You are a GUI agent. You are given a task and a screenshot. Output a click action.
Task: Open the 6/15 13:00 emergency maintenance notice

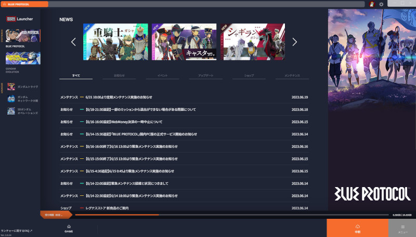click(x=184, y=159)
